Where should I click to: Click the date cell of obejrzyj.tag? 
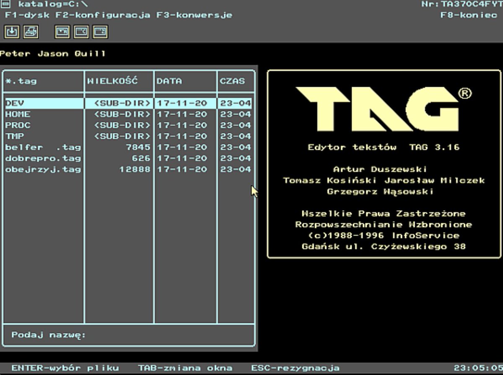tap(182, 169)
